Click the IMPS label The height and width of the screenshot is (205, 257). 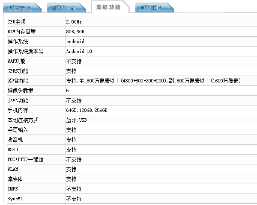12,189
